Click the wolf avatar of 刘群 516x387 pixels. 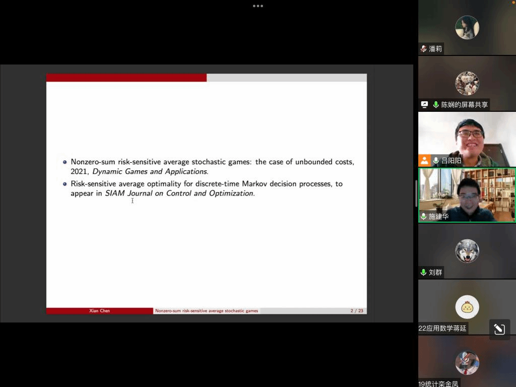click(x=467, y=251)
